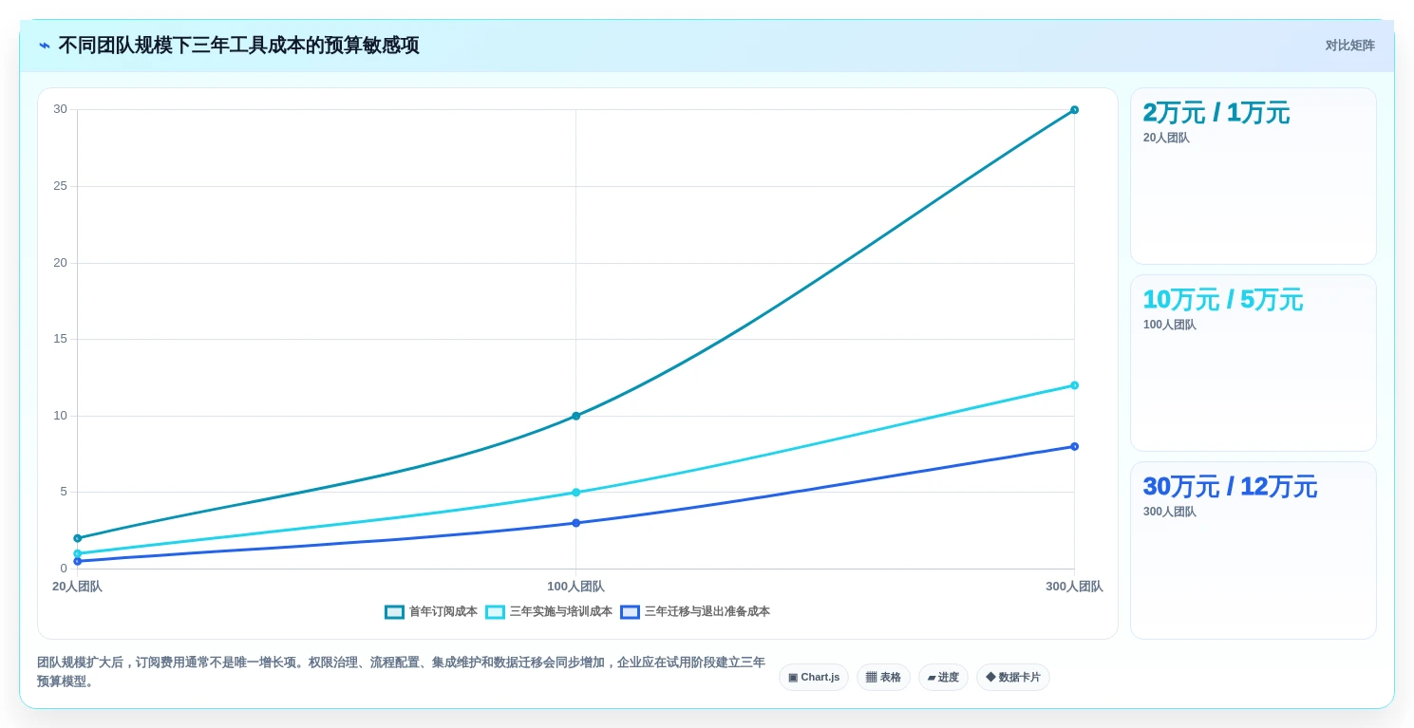
Task: Click the 300人团队 x-axis label
Action: click(1074, 587)
